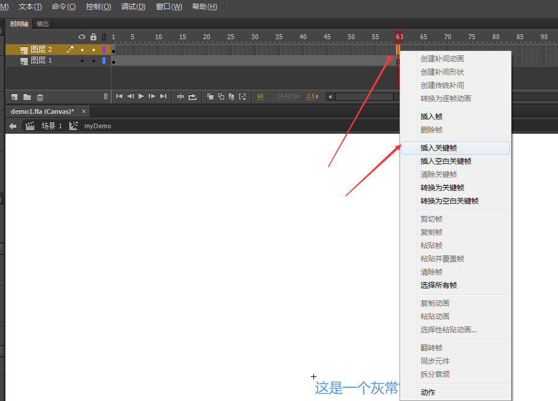Click the timeline scrollbar left arrow
The width and height of the screenshot is (558, 401).
330,97
